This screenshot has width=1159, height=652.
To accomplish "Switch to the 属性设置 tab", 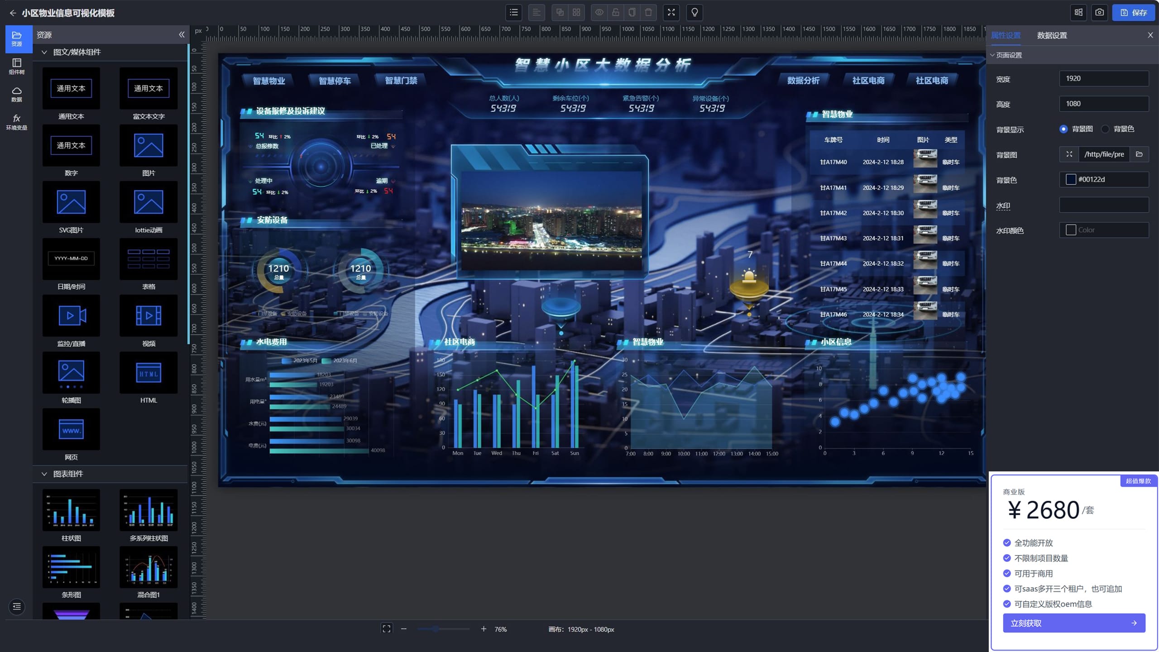I will (1006, 35).
